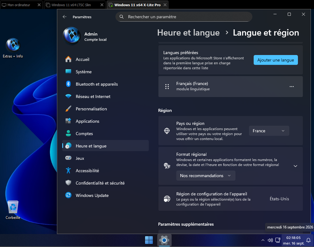314x247 pixels.
Task: Open Applications section
Action: pyautogui.click(x=105, y=121)
